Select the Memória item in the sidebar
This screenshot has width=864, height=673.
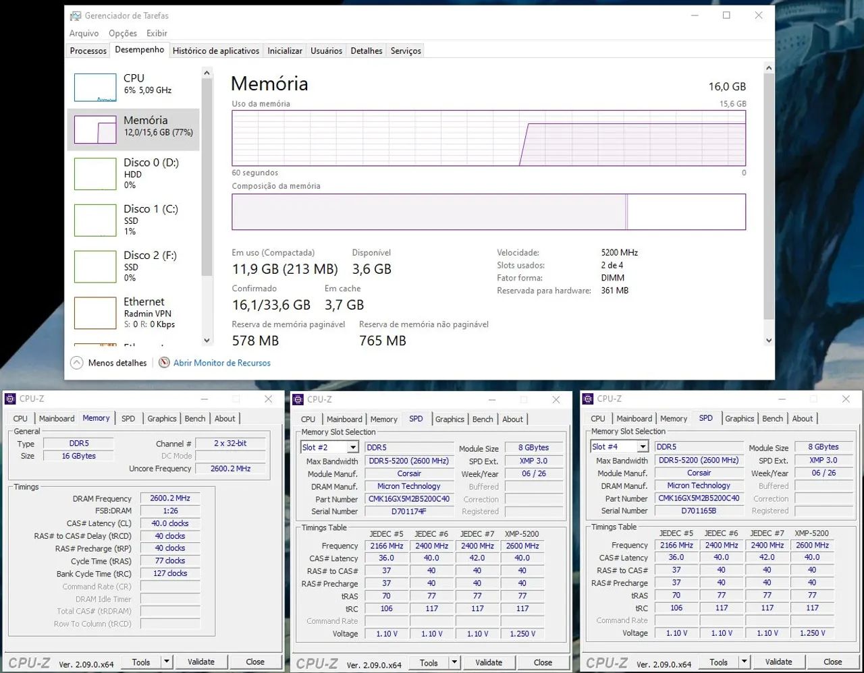133,129
